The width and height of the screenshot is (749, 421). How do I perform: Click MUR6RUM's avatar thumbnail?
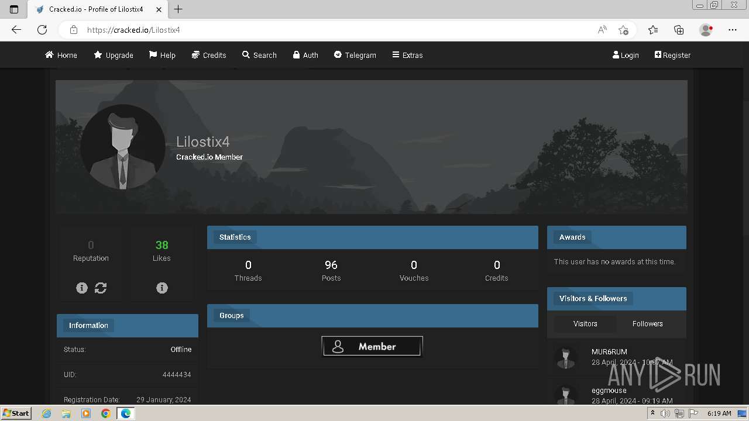[x=566, y=357]
